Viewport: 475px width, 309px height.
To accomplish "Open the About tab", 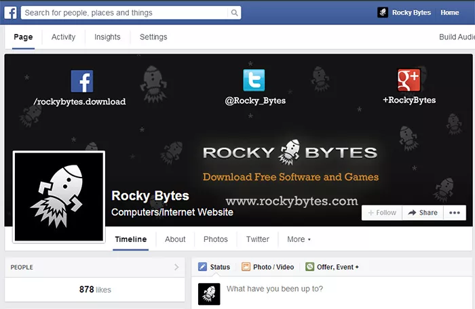I will tap(175, 239).
